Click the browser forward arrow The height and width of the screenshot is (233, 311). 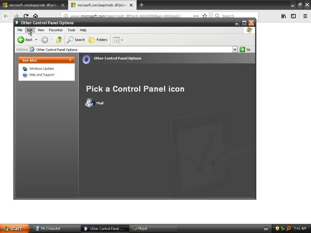coord(16,16)
